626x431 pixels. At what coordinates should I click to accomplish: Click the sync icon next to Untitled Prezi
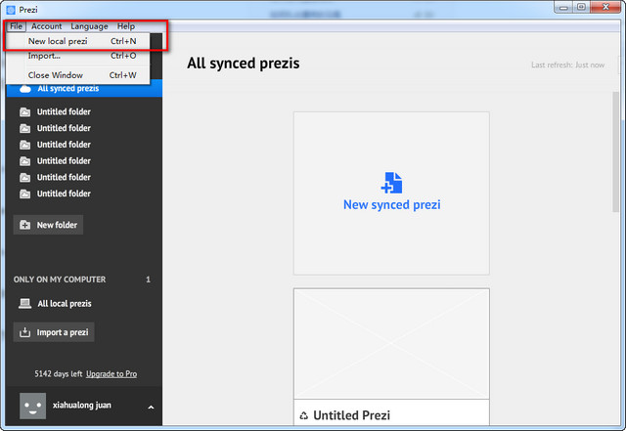[303, 415]
